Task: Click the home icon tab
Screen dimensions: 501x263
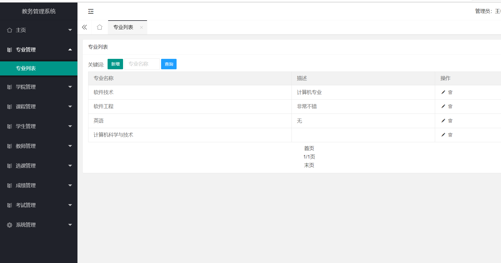Action: click(x=99, y=27)
